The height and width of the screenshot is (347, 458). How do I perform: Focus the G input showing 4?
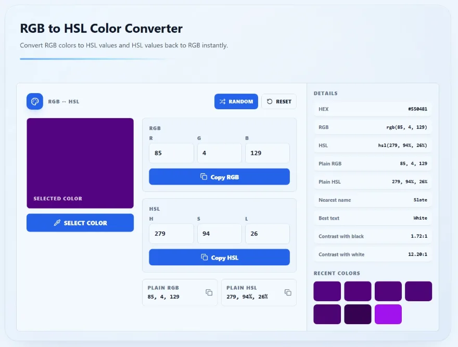[x=219, y=153]
